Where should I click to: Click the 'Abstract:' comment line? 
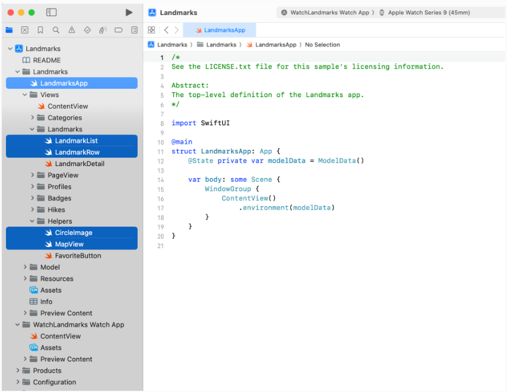pyautogui.click(x=190, y=86)
